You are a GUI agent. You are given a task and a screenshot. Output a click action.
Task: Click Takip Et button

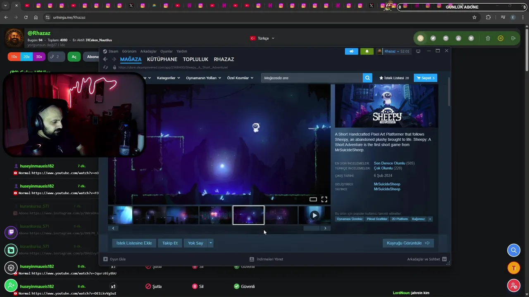170,243
